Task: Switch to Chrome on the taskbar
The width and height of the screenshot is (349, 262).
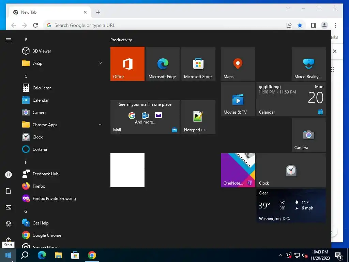Action: [x=92, y=255]
